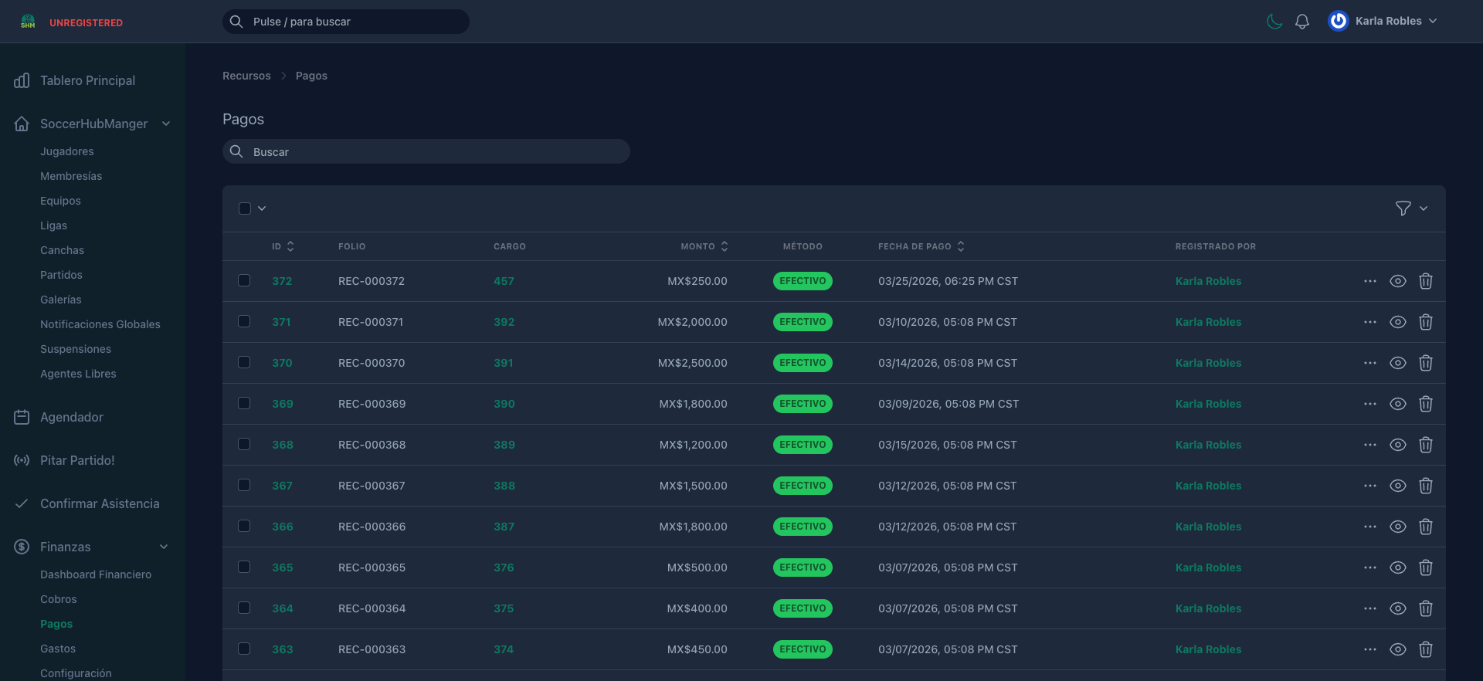The image size is (1483, 681).
Task: Tick the select-all checkbox in table header
Action: click(x=245, y=208)
